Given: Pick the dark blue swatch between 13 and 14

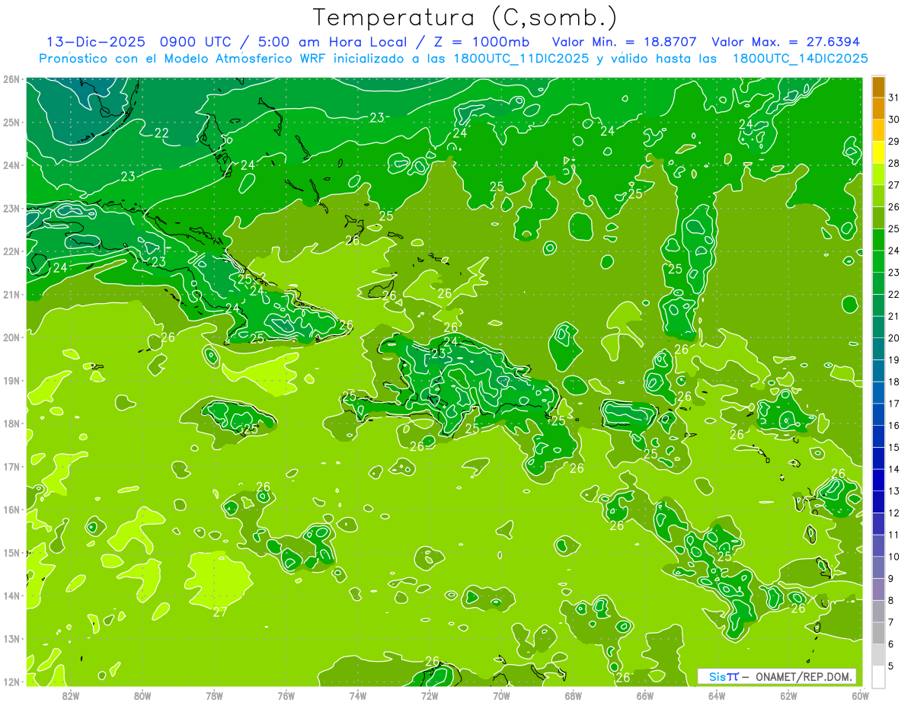Looking at the screenshot, I should (x=878, y=480).
